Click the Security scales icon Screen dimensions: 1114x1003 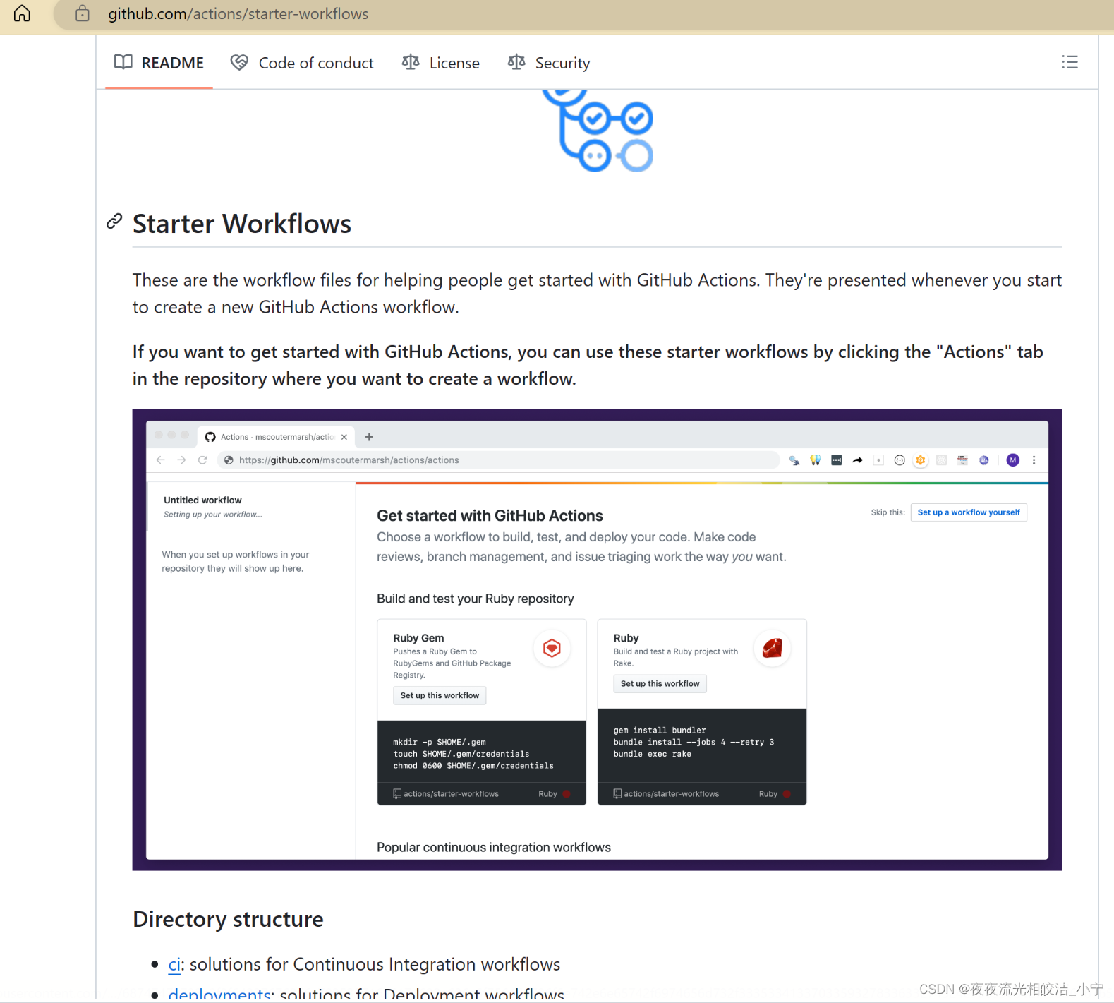[516, 62]
